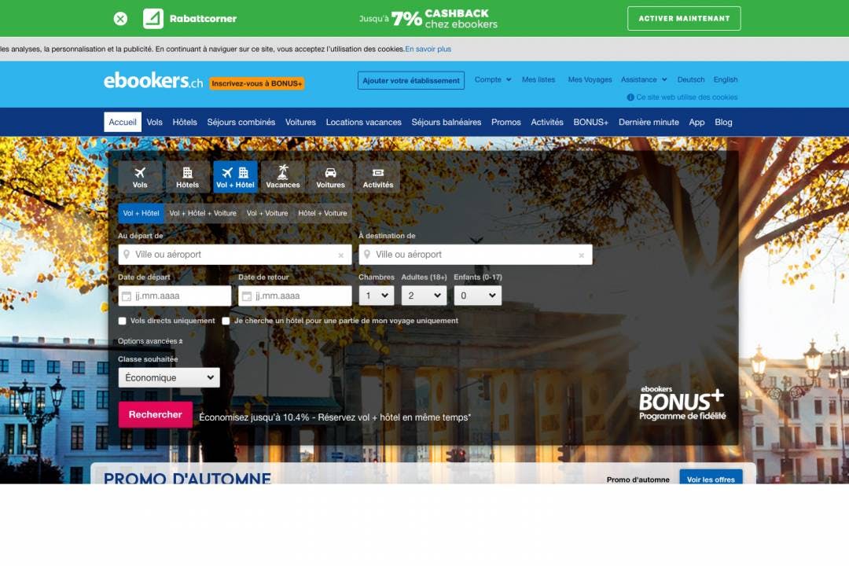Open the En savoir plus cookies link

coord(428,49)
